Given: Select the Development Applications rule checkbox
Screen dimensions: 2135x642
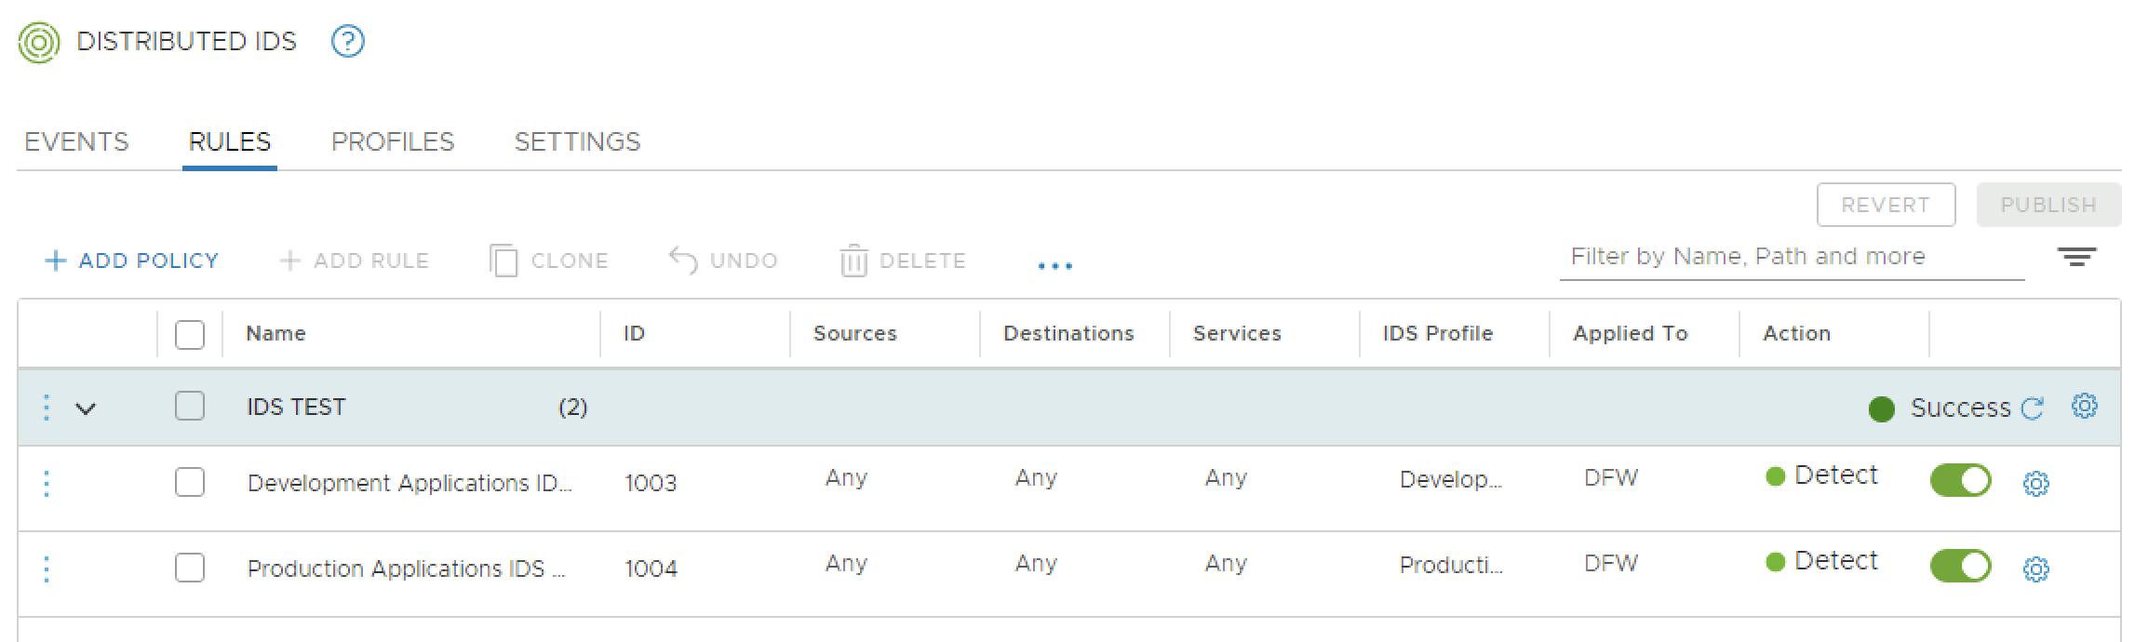Looking at the screenshot, I should [x=190, y=483].
